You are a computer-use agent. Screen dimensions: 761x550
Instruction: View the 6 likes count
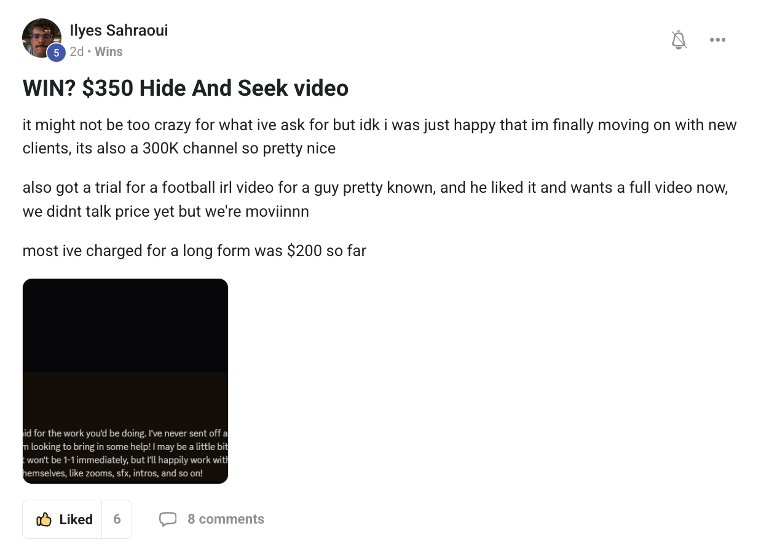point(117,519)
